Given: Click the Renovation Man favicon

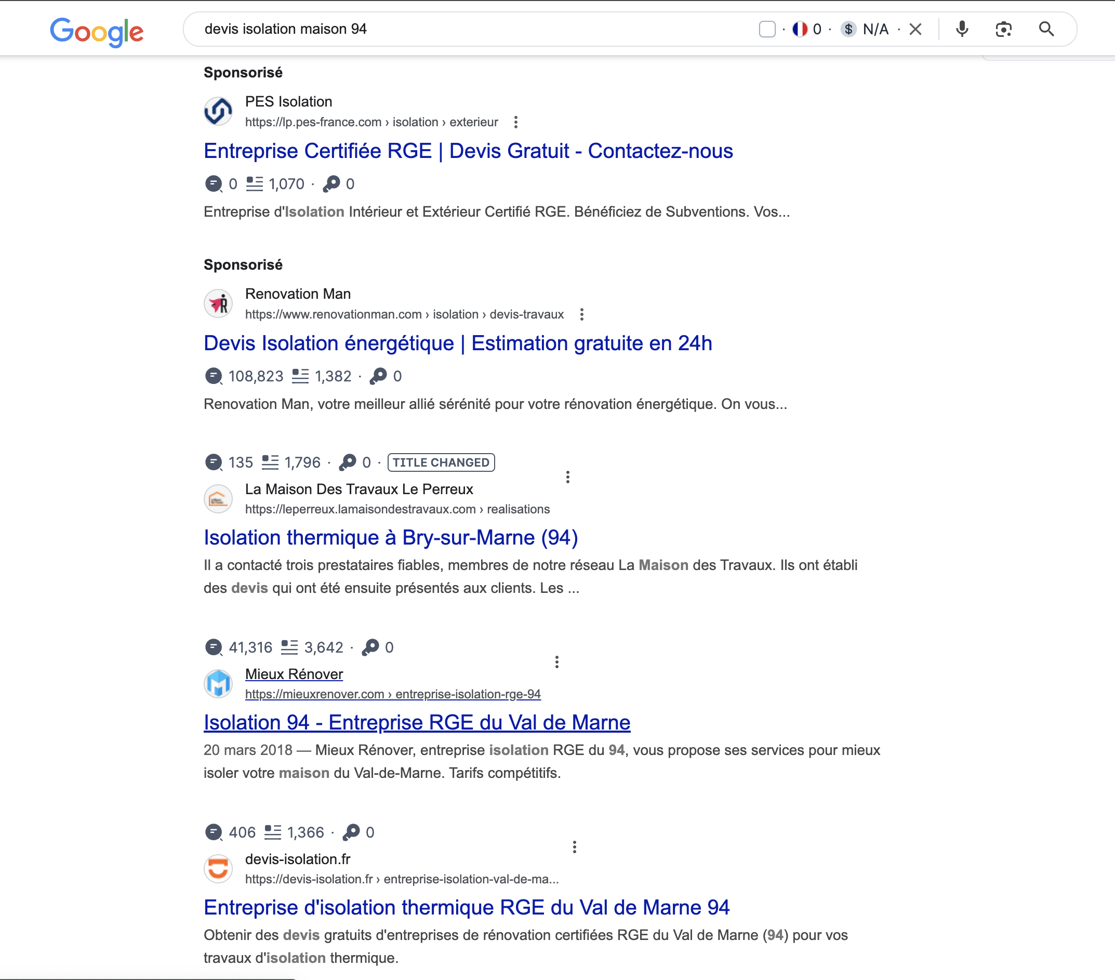Looking at the screenshot, I should pyautogui.click(x=218, y=303).
